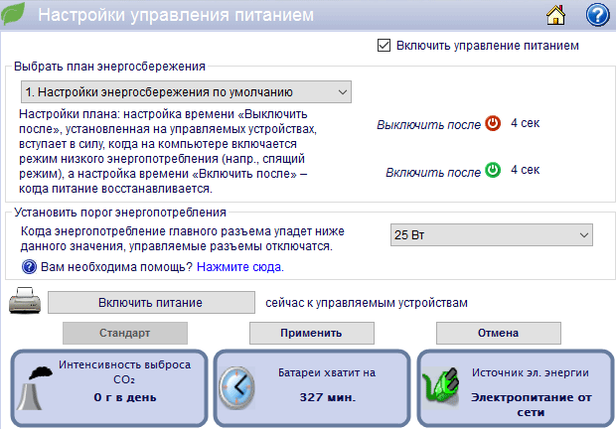Click Установить порог энергопотребления group label
Image resolution: width=616 pixels, height=432 pixels.
tap(120, 213)
